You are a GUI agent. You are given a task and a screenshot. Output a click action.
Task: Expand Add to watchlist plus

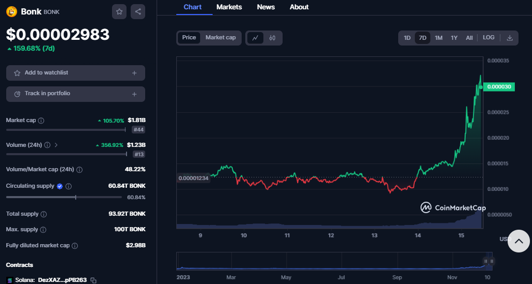point(134,73)
